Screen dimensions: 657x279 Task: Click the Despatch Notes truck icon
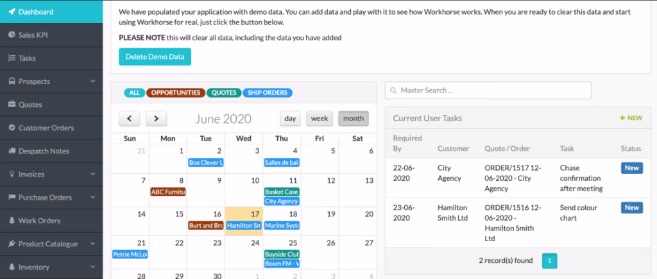[12, 151]
